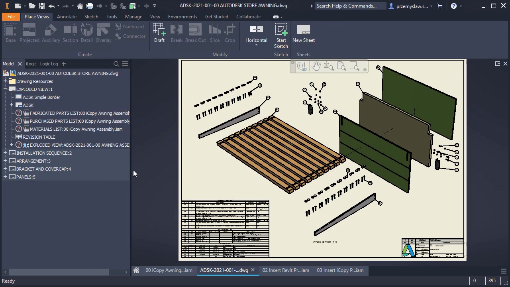Click the home icon in document tab bar
Viewport: 510px width, 287px height.
pos(136,270)
